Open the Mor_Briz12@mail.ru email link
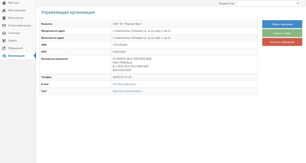Image resolution: width=306 pixels, height=163 pixels. pos(124,84)
